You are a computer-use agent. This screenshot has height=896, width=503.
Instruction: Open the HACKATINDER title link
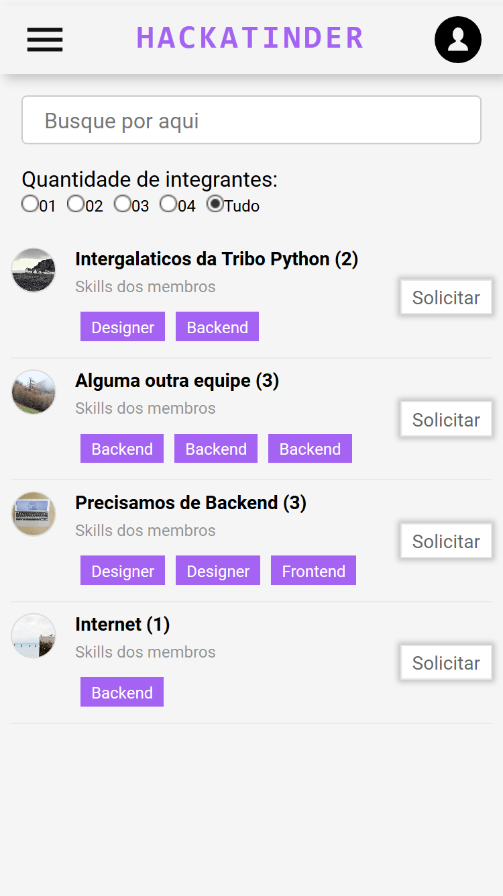point(249,38)
